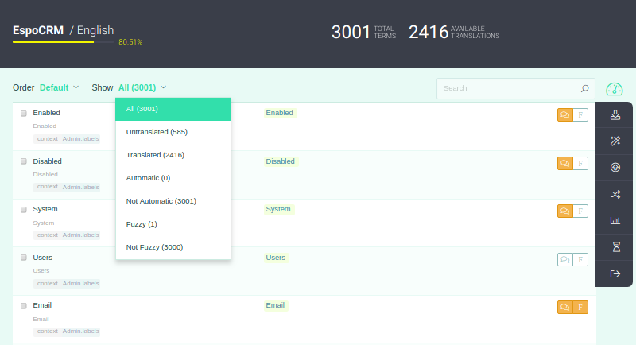This screenshot has width=636, height=345.
Task: Open comments for the Disabled term
Action: point(565,164)
